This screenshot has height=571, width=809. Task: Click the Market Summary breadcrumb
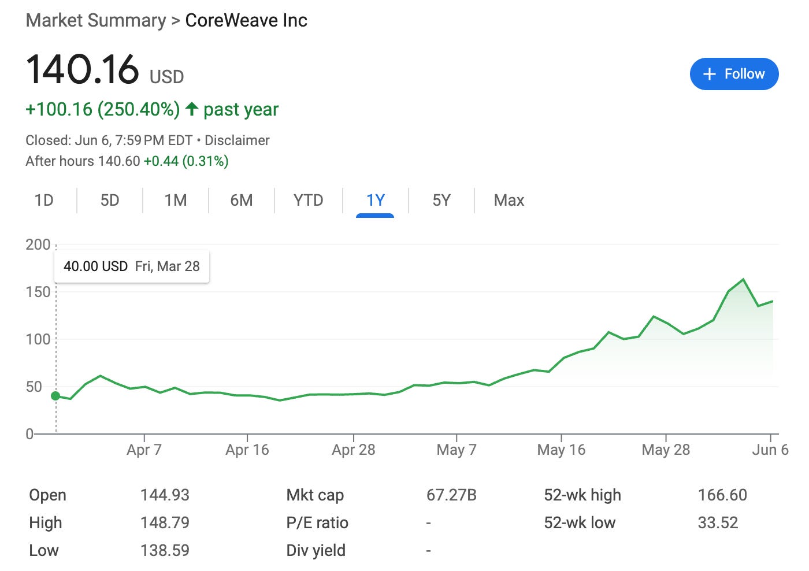(x=96, y=20)
